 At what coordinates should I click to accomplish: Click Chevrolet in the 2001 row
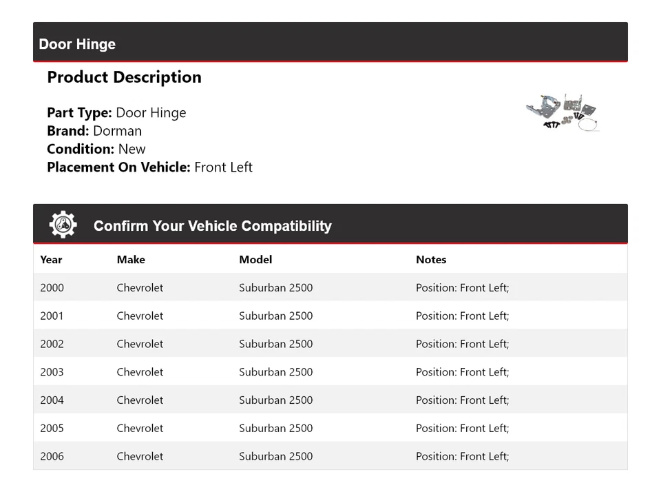tap(140, 316)
